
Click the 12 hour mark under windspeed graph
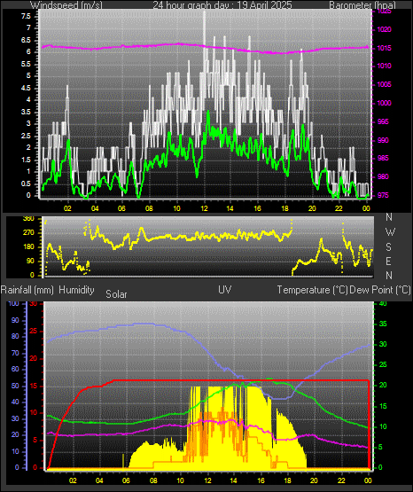coord(204,208)
